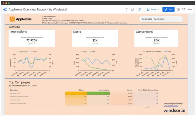Select the attribution-modelling Global campaign row
The height and width of the screenshot is (116, 196).
pyautogui.click(x=84, y=103)
